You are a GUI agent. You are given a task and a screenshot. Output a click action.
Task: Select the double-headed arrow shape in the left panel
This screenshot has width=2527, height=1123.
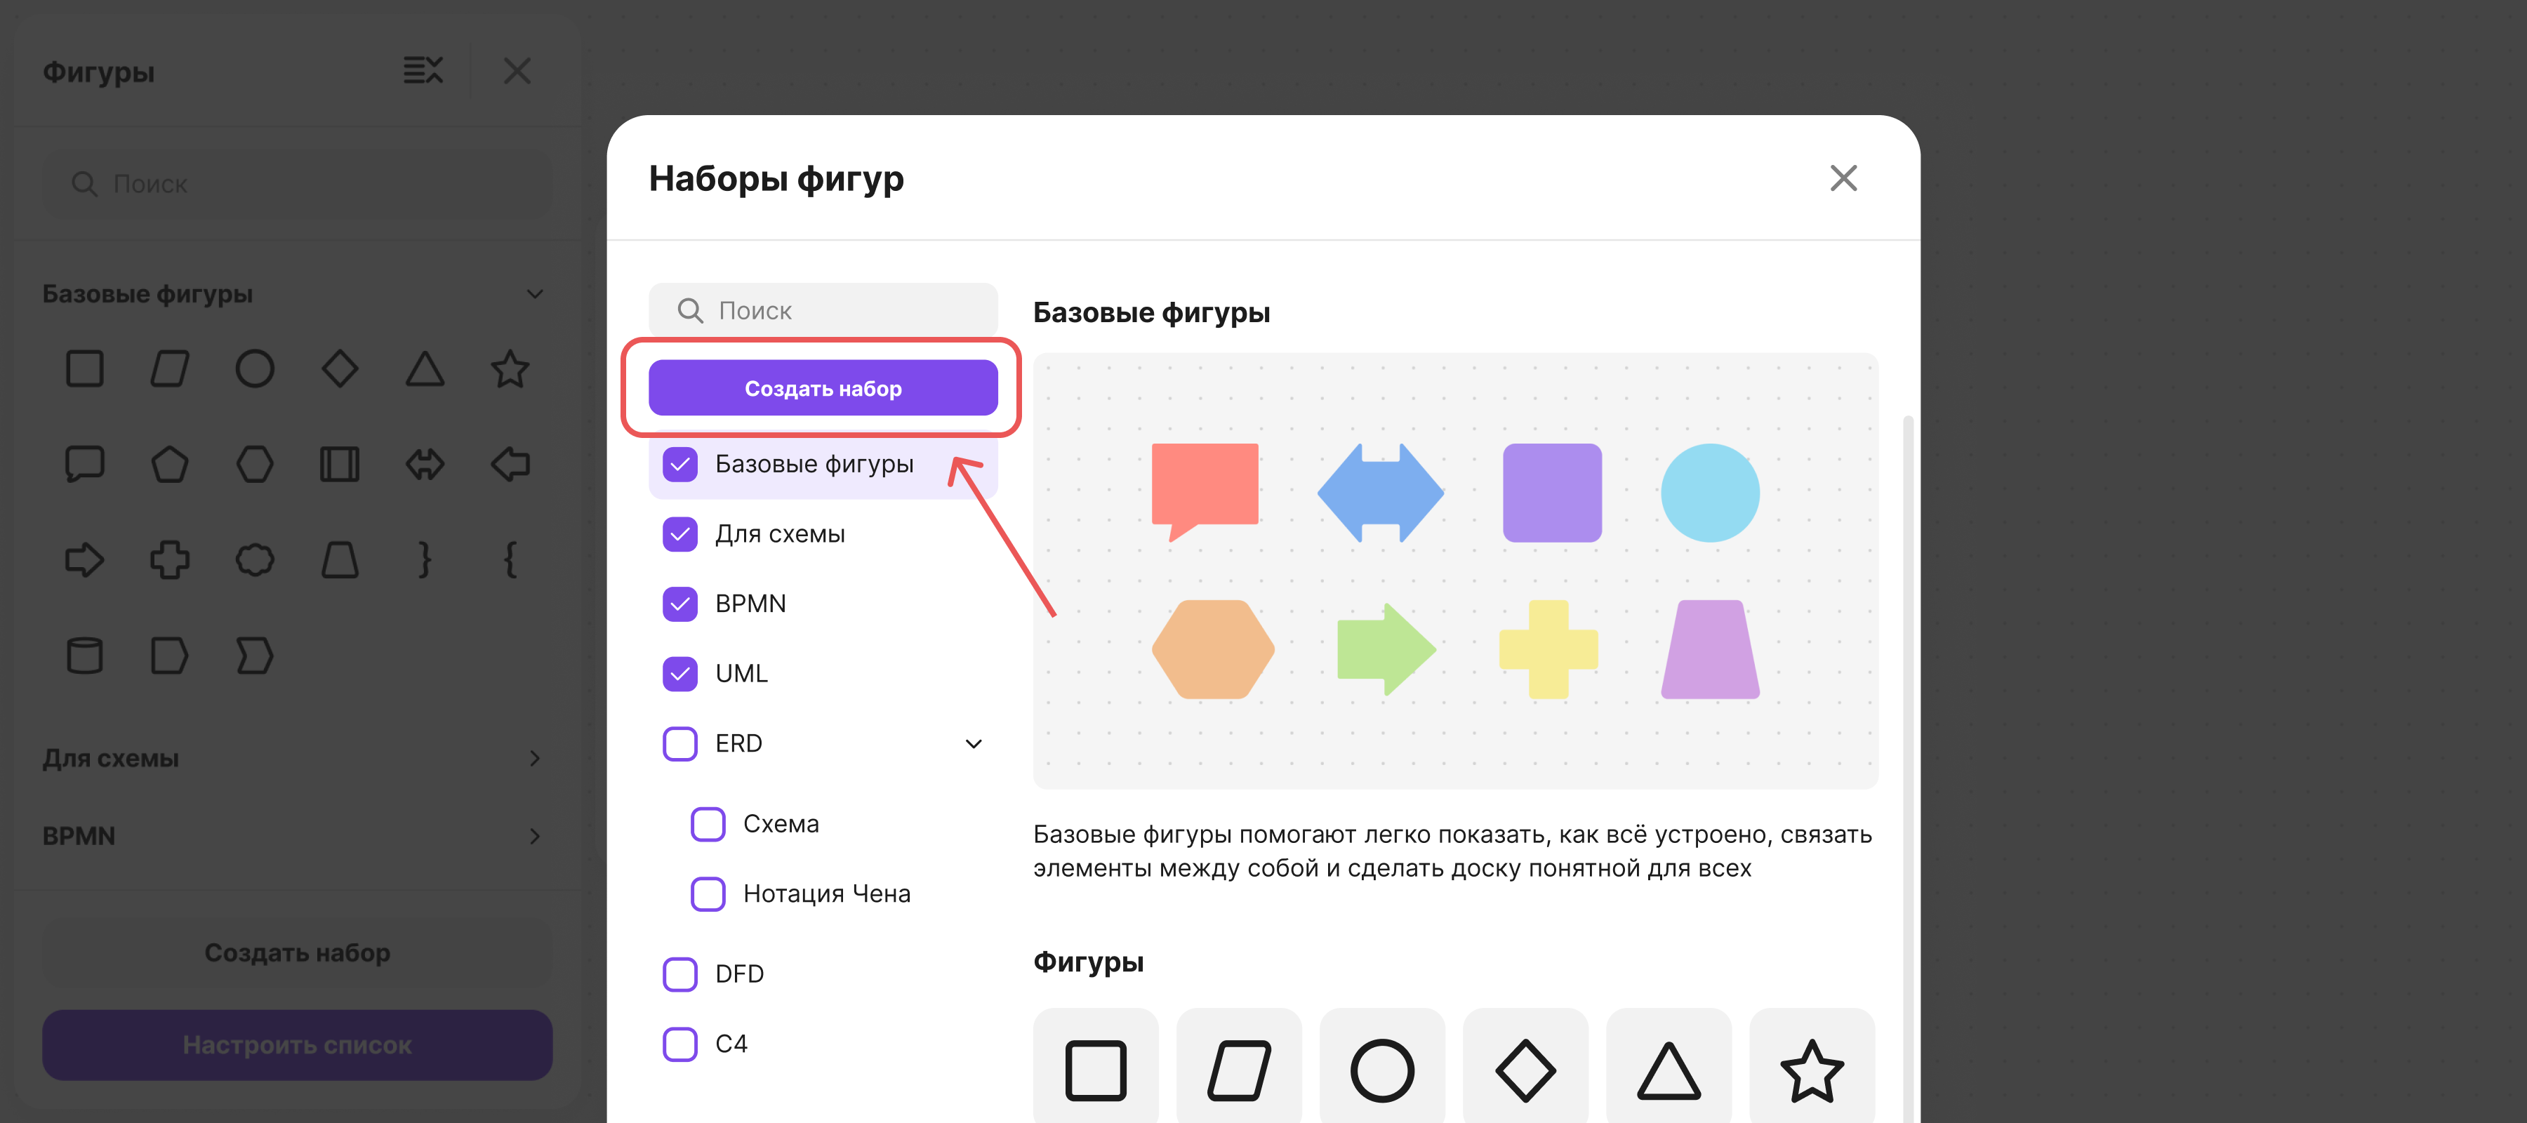pos(425,464)
